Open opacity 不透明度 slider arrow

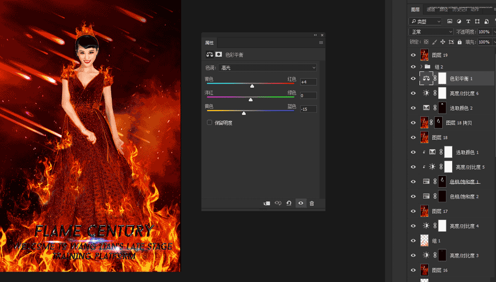[494, 32]
